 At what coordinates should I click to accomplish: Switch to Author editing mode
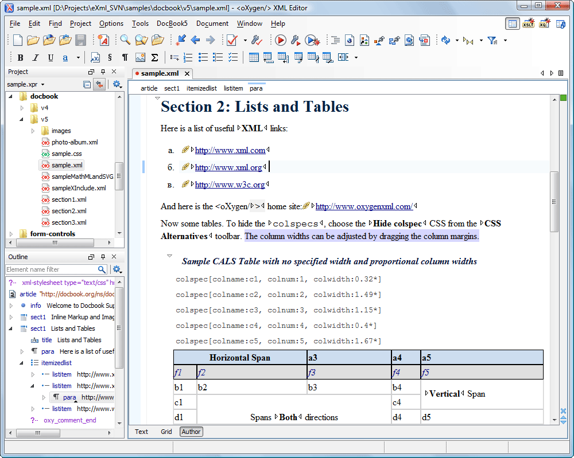pyautogui.click(x=191, y=432)
